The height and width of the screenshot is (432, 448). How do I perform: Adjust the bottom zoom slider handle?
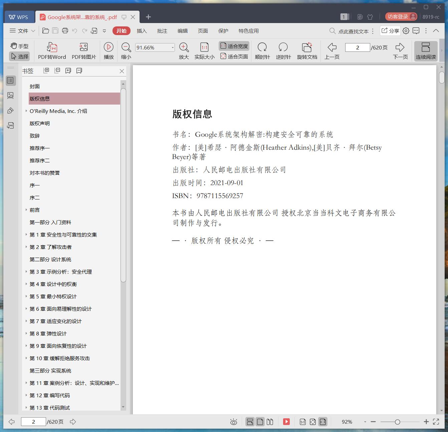pos(397,422)
